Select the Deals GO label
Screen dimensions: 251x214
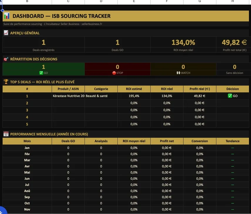[x=117, y=50]
